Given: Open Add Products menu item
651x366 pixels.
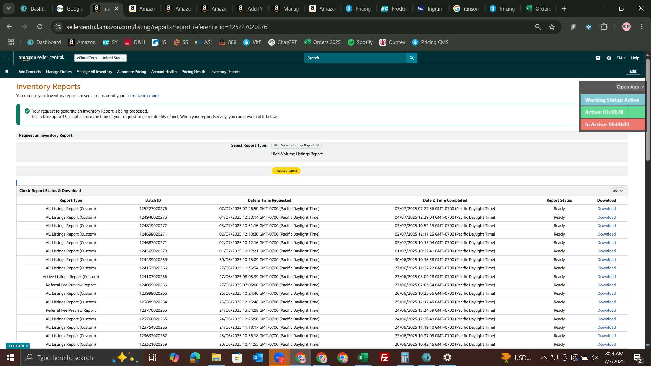Looking at the screenshot, I should (x=30, y=72).
